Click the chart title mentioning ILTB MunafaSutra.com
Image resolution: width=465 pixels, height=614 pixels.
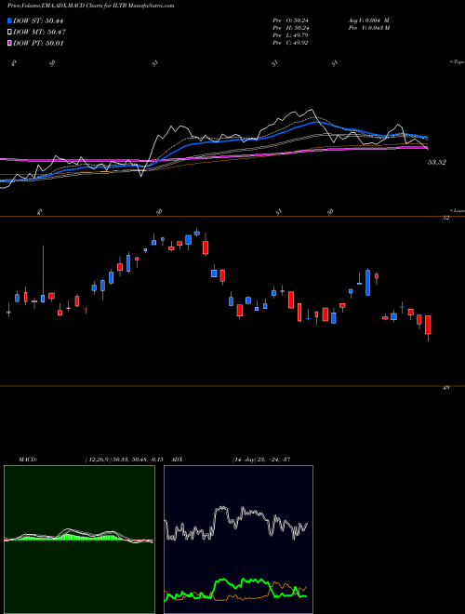point(91,6)
